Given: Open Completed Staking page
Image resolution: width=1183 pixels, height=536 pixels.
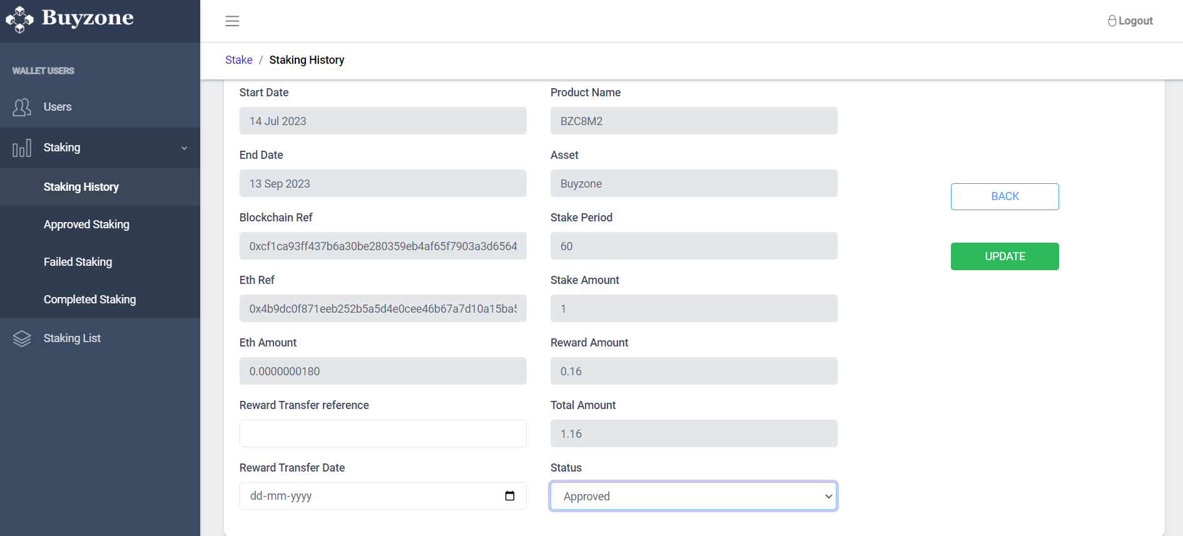Looking at the screenshot, I should coord(89,300).
